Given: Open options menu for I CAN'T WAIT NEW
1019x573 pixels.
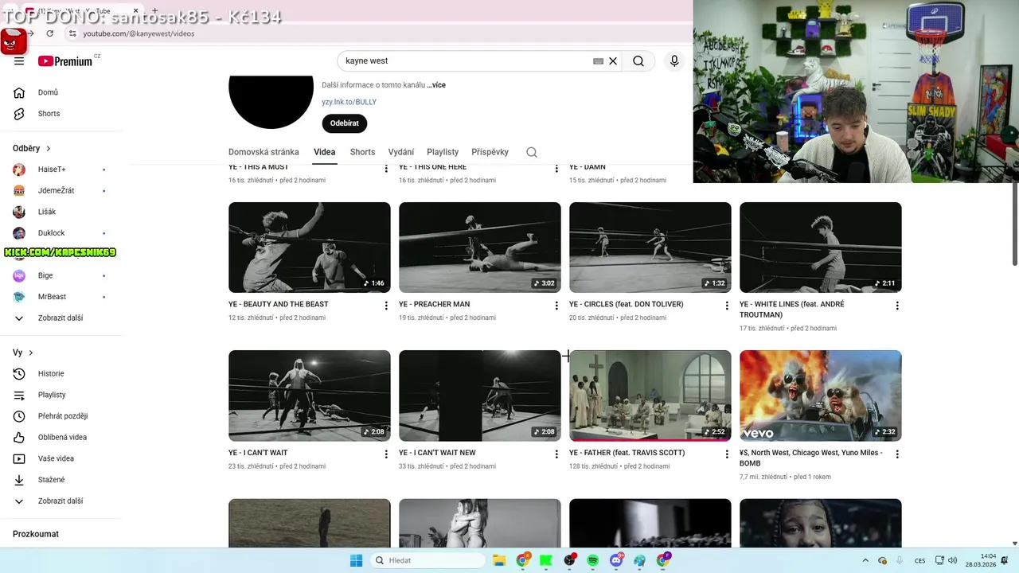Looking at the screenshot, I should [556, 454].
